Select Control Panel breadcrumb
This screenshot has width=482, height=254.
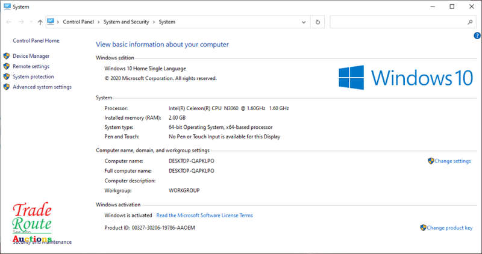tap(78, 22)
